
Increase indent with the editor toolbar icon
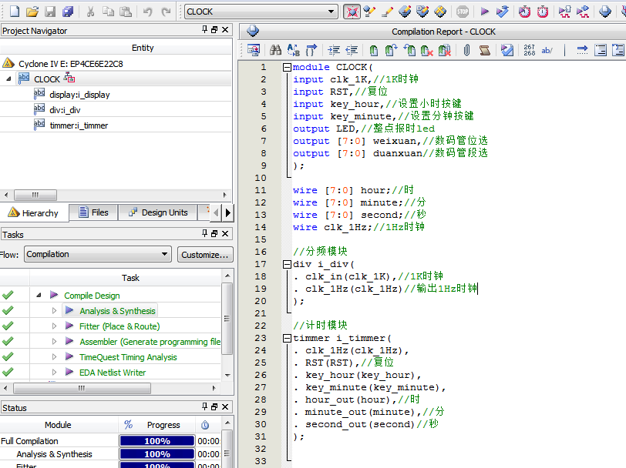tap(333, 50)
